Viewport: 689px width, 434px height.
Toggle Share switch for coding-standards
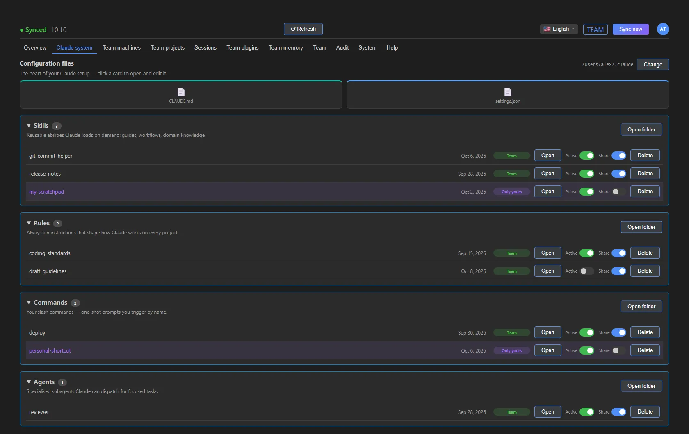tap(618, 253)
